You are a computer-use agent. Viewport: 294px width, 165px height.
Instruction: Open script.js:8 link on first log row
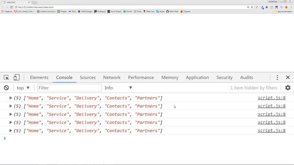pos(271,98)
